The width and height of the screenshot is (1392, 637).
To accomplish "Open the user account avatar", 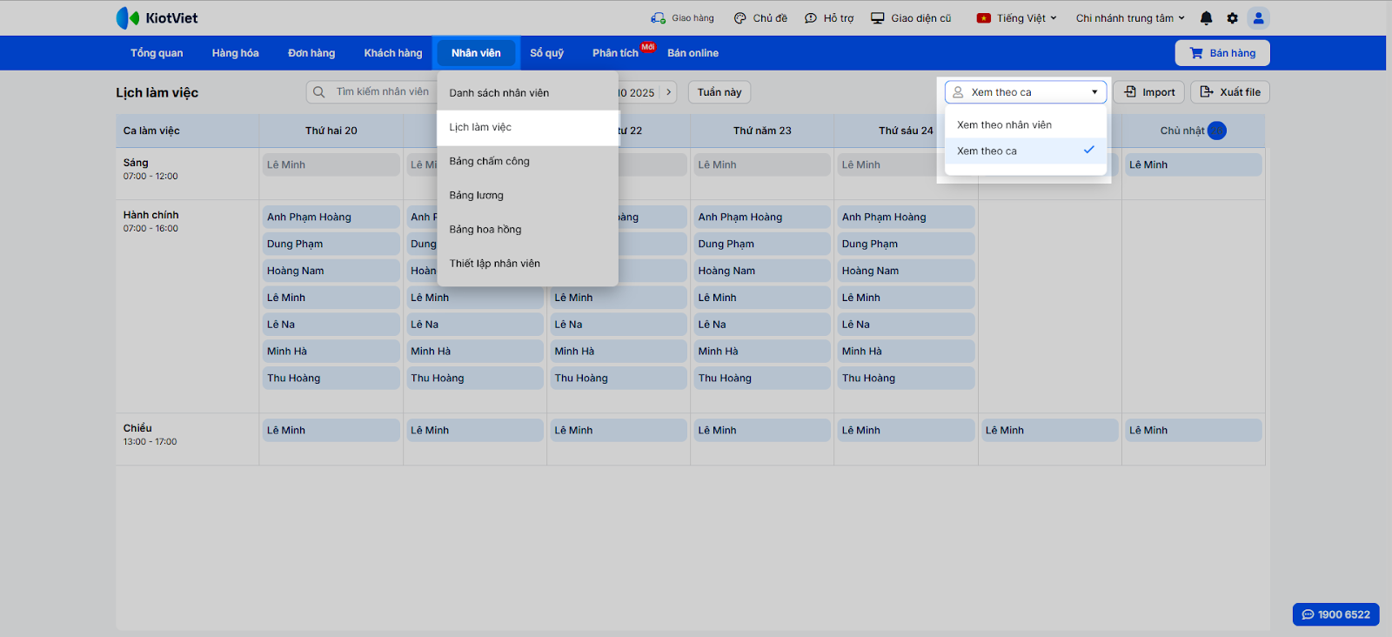I will point(1258,18).
